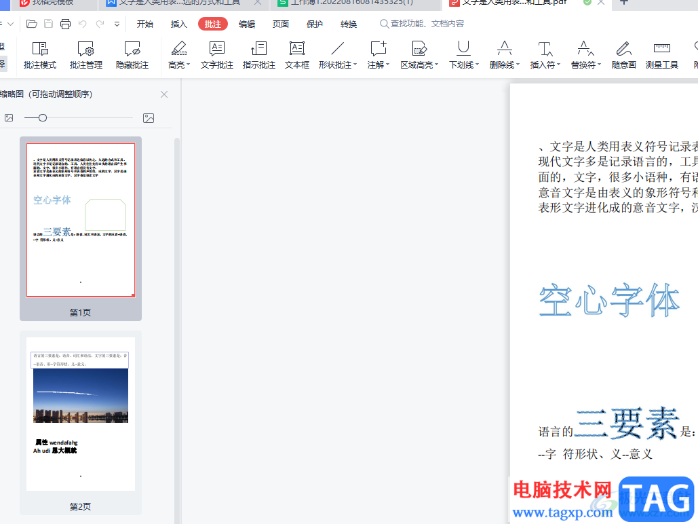The image size is (698, 524).
Task: Expand the 形状批注 dropdown arrow
Action: coord(355,65)
